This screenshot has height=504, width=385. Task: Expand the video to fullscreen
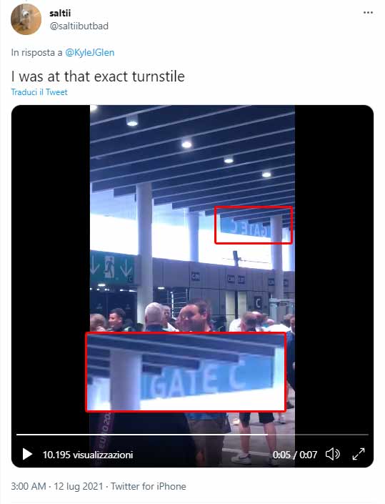point(359,454)
